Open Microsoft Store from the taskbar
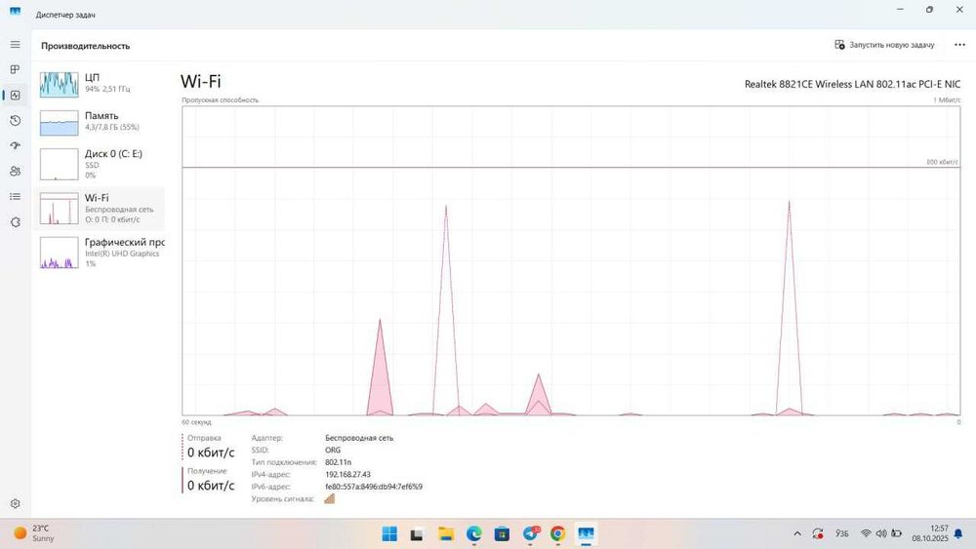976x549 pixels. [502, 534]
